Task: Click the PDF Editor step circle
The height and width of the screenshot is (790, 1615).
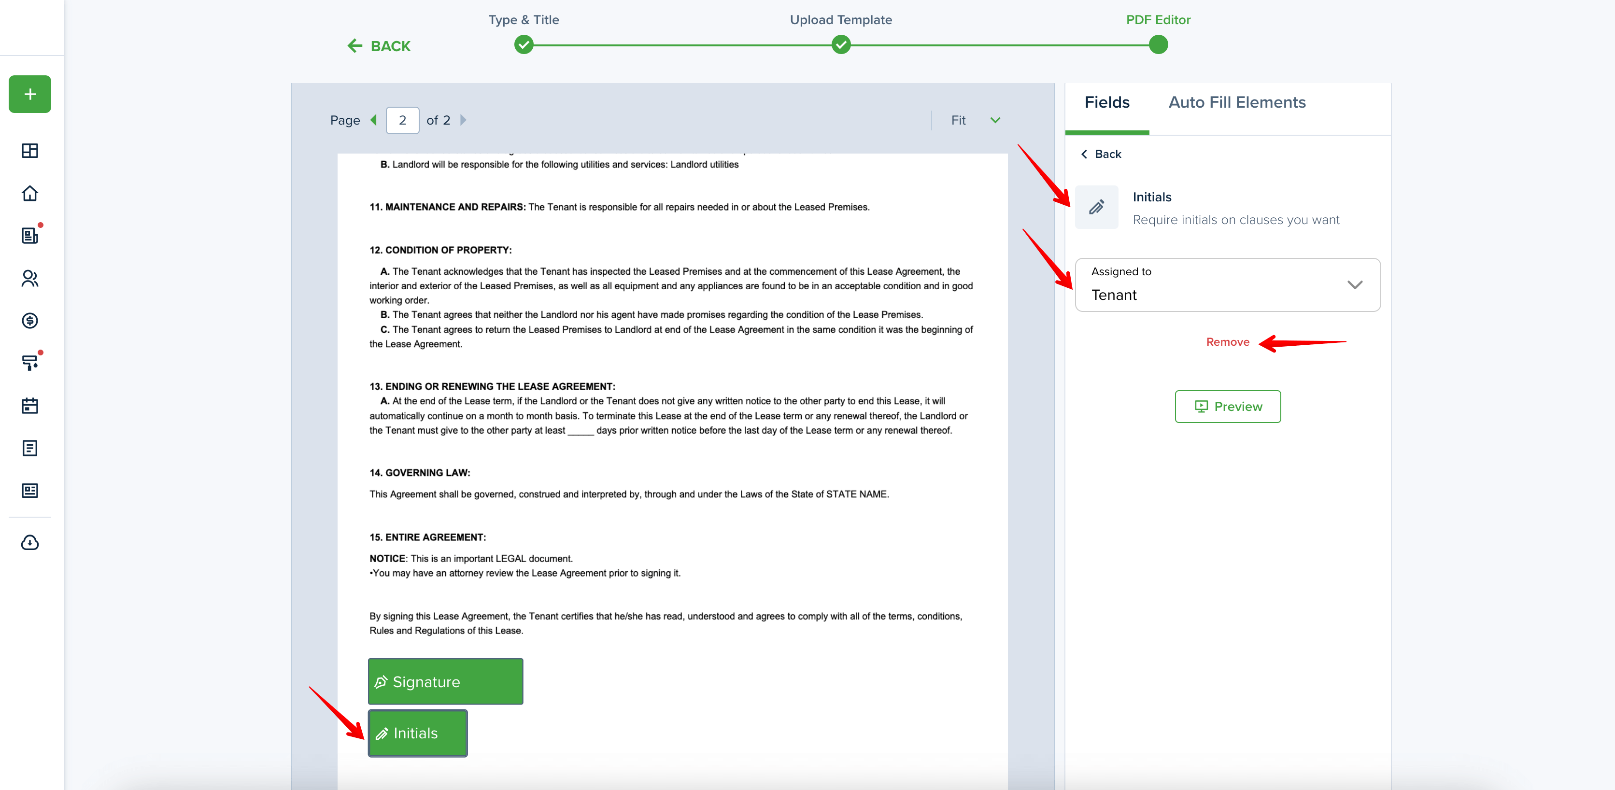Action: click(1159, 45)
